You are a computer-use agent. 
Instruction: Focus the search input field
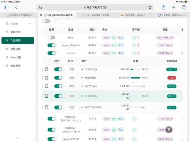click(78, 21)
